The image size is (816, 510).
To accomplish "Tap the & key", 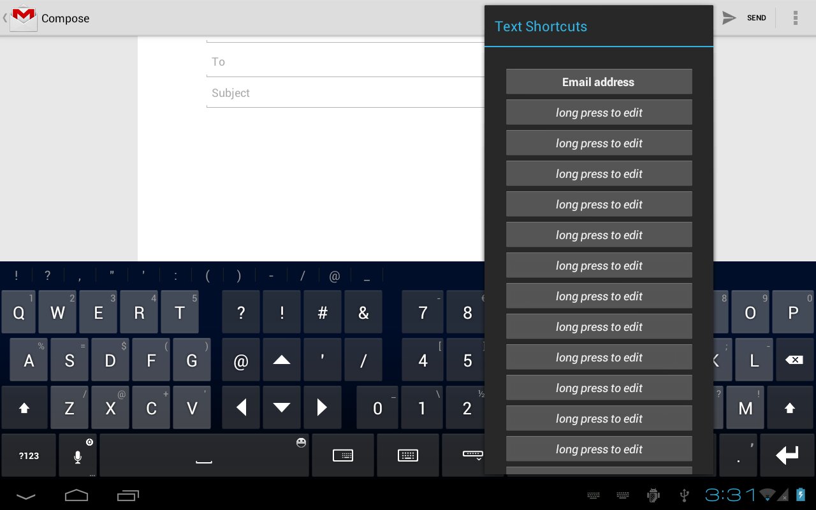I will (x=363, y=312).
